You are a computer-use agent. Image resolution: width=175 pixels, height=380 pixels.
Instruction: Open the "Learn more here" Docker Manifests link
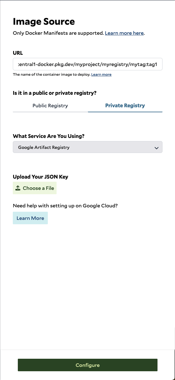point(124,33)
